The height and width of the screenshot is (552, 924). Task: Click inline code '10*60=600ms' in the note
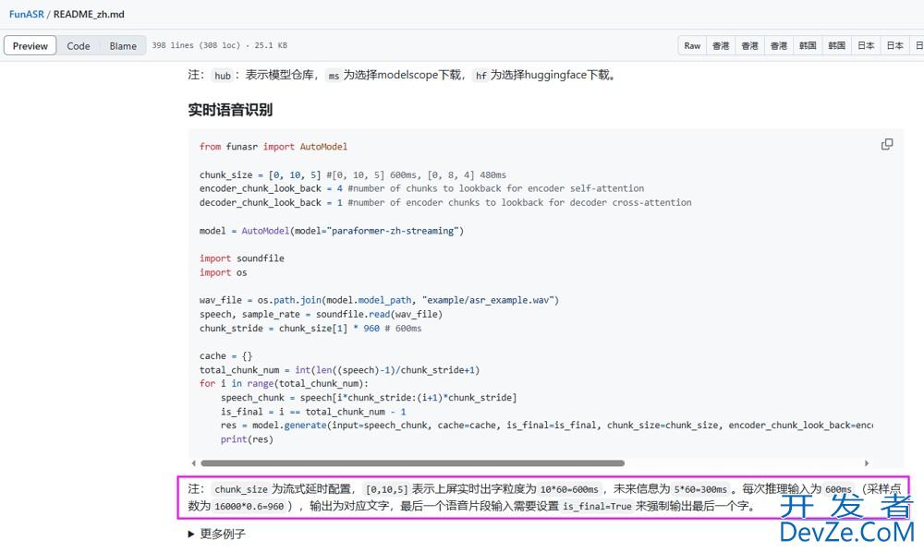pyautogui.click(x=569, y=489)
